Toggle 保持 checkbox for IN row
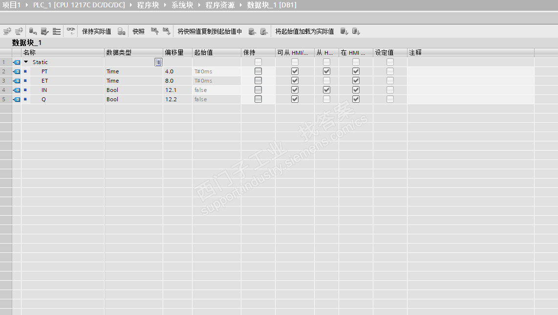The width and height of the screenshot is (558, 315). (x=258, y=90)
